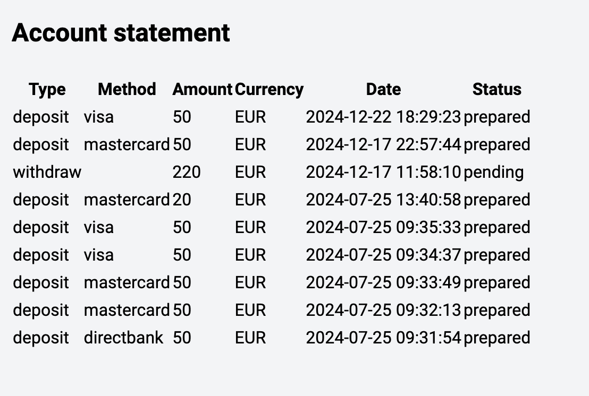589x396 pixels.
Task: Click the Account statement heading
Action: pyautogui.click(x=121, y=33)
